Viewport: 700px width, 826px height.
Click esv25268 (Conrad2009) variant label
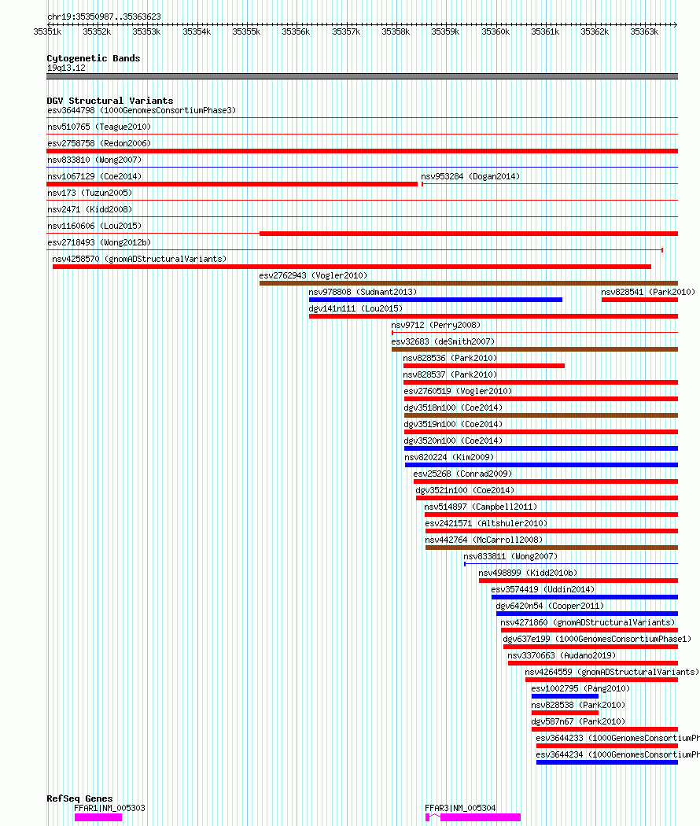462,474
